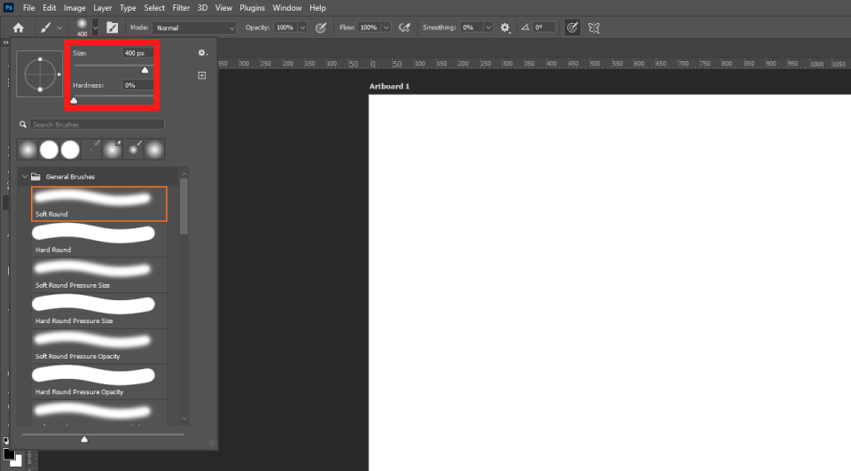Viewport: 851px width, 471px height.
Task: Click the General Brushes folder name
Action: coord(70,177)
